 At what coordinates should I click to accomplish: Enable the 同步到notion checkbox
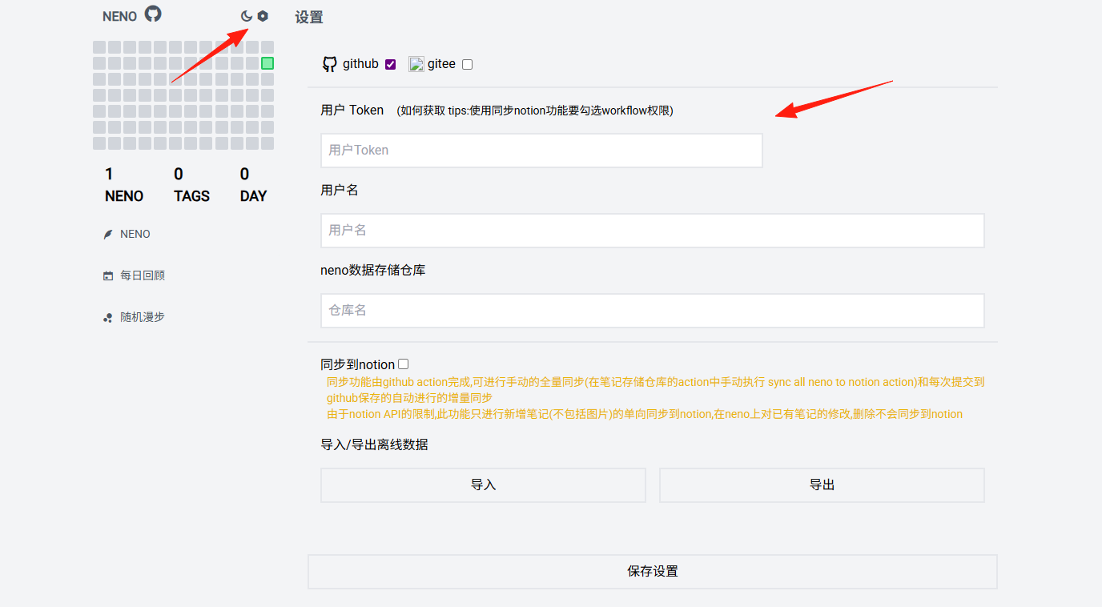click(x=404, y=364)
